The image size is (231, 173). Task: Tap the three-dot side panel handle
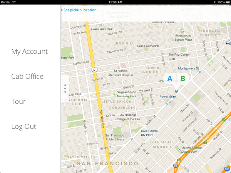pyautogui.click(x=65, y=88)
